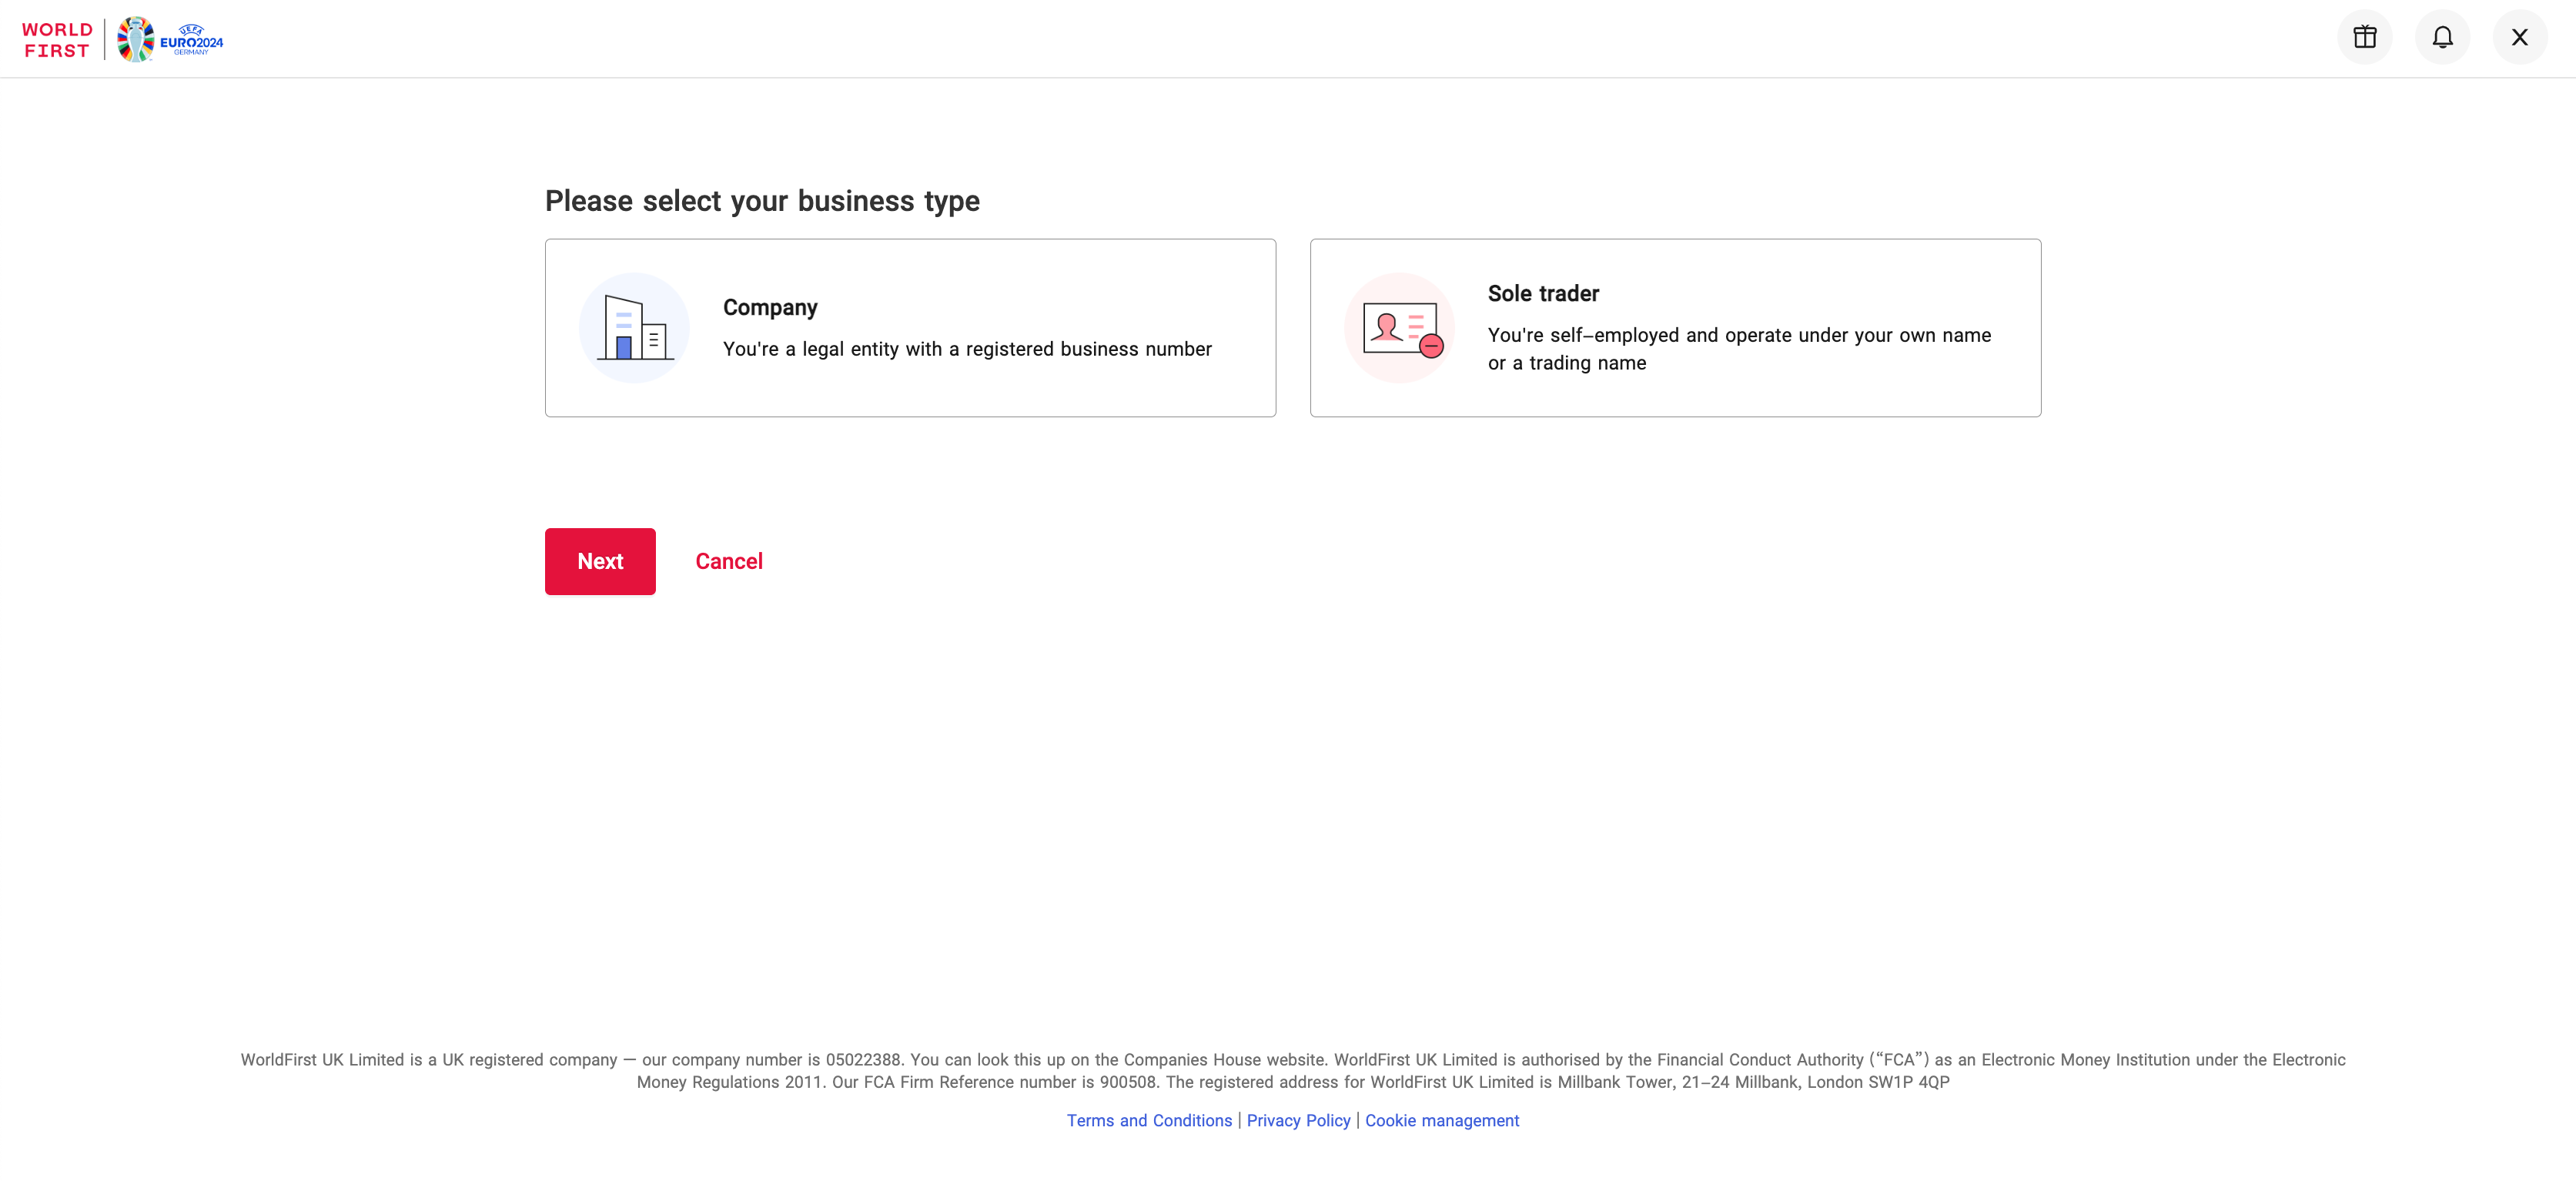
Task: Click the Company description text
Action: [967, 349]
